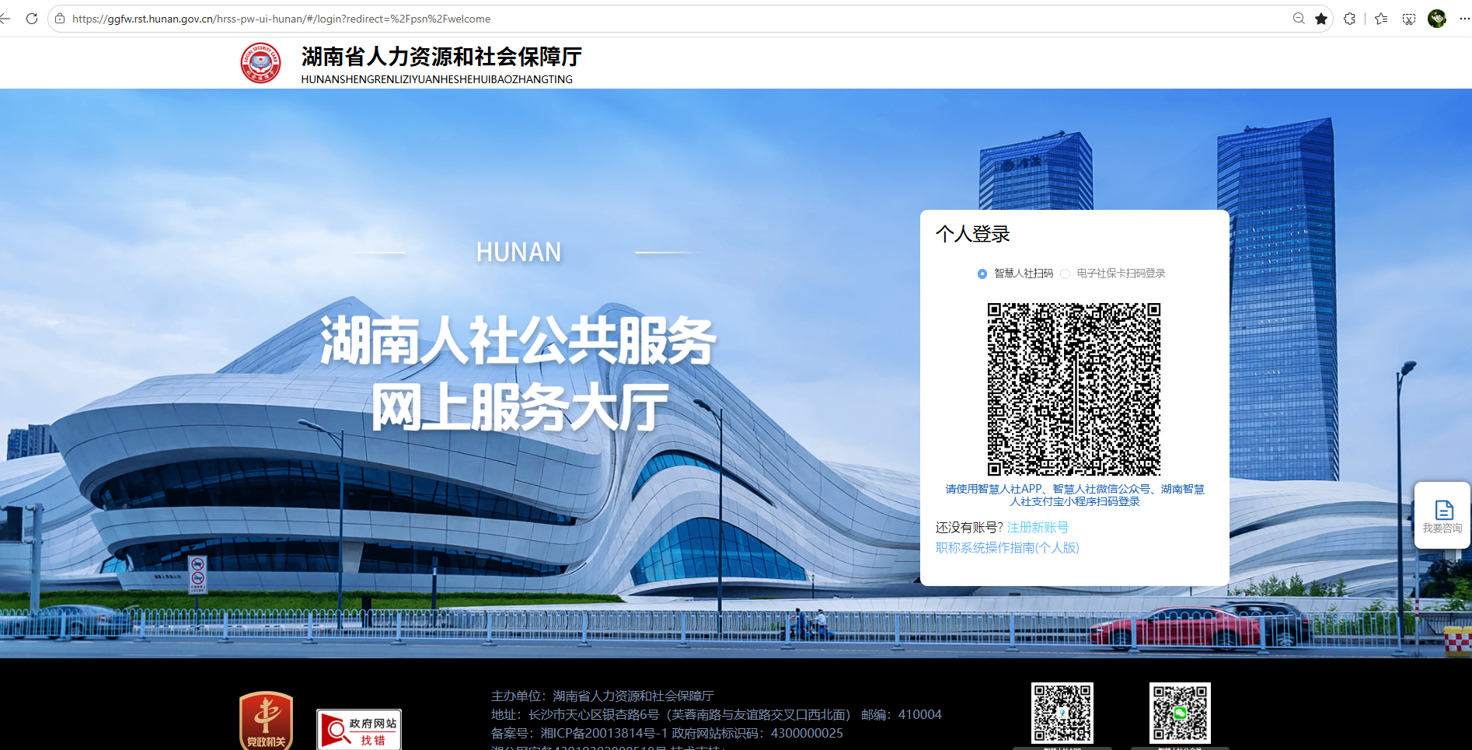The width and height of the screenshot is (1472, 750).
Task: Click the screenshot capture toolbar icon
Action: tap(1409, 19)
